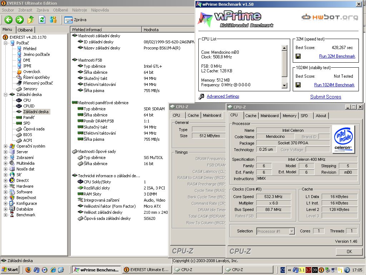Screen dimensions: 366x275
Task: Open the Processor #1 selection dropdown in CPU-Z
Action: coord(292,231)
